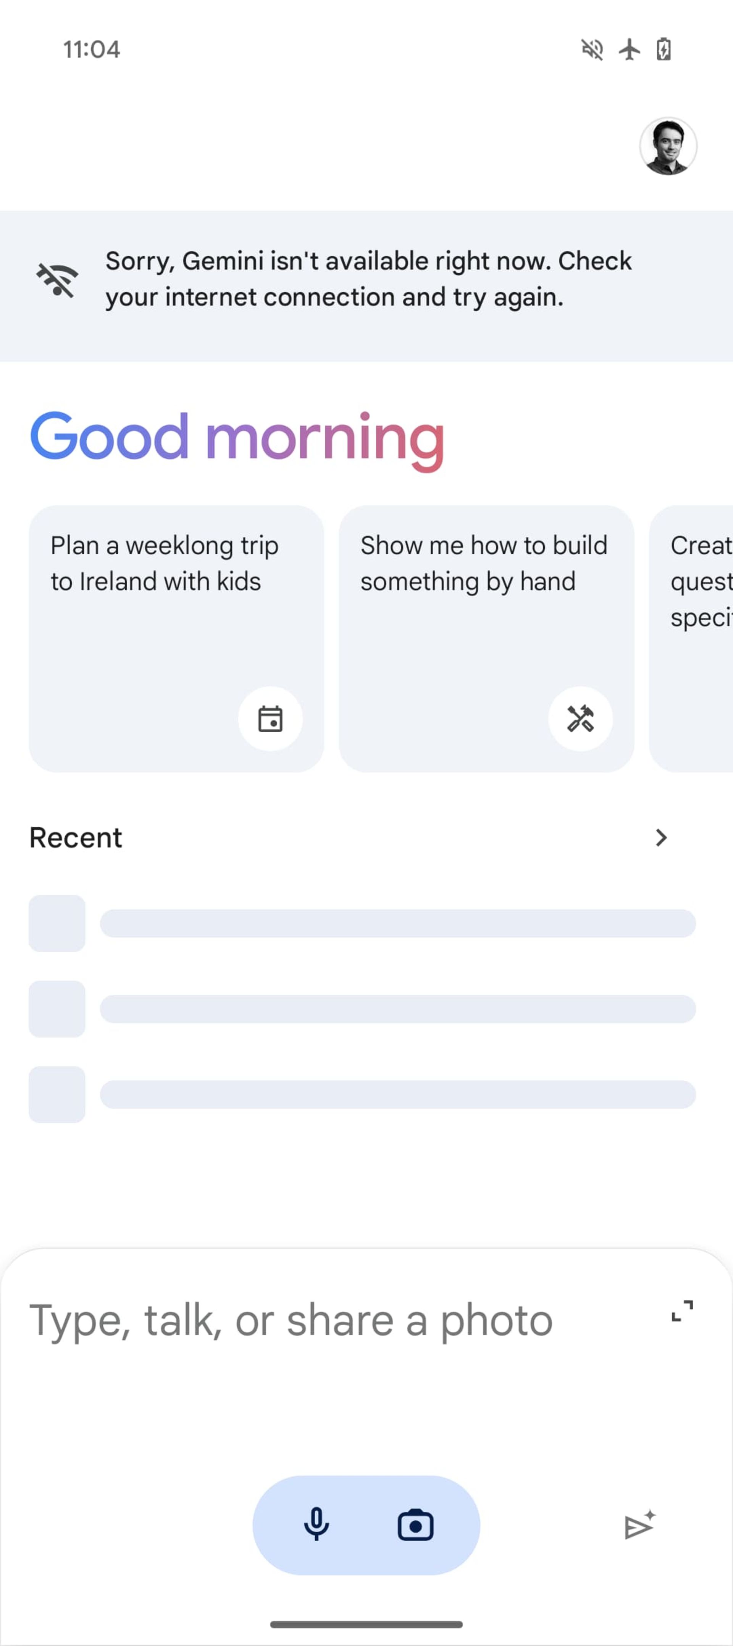This screenshot has width=733, height=1646.
Task: Open the partially visible 'Creat' suggestion card
Action: [x=691, y=638]
